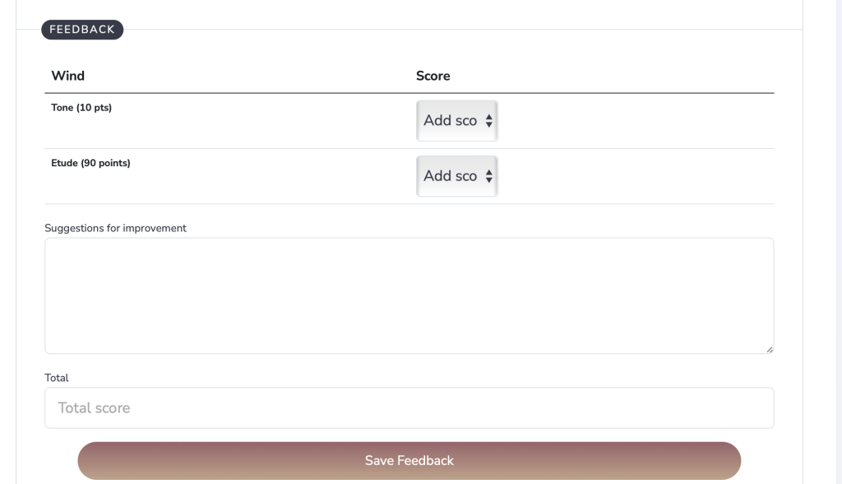The image size is (842, 484).
Task: Click 'Add sco' text in the Tone row
Action: point(450,120)
